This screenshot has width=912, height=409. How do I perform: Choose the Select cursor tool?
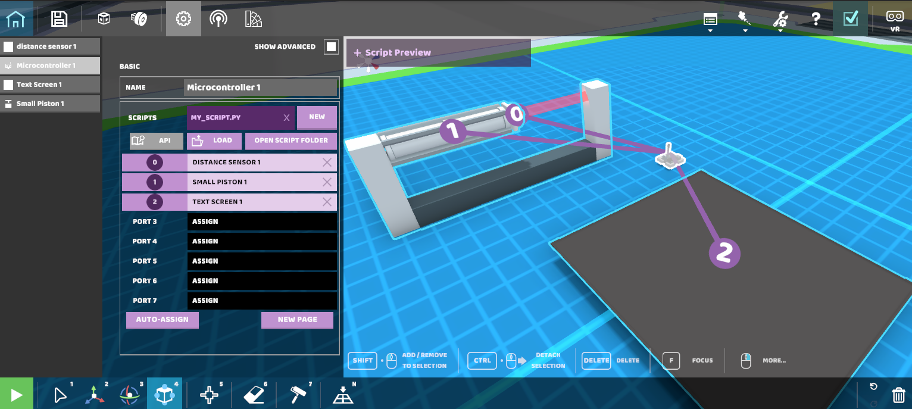pos(60,395)
